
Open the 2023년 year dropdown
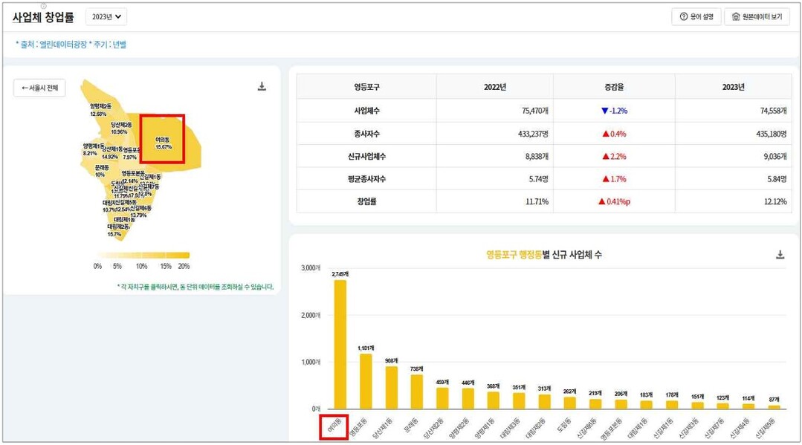tap(107, 16)
